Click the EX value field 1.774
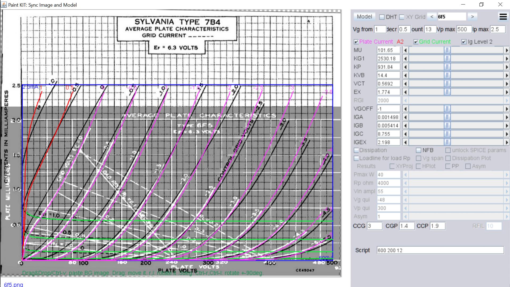This screenshot has width=510, height=287. [x=389, y=92]
